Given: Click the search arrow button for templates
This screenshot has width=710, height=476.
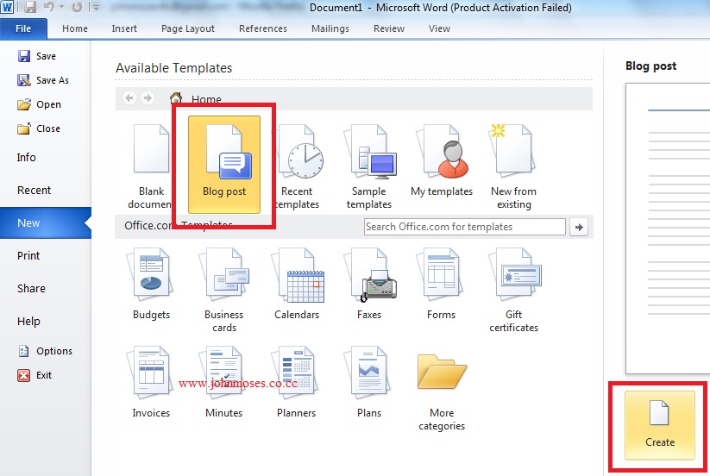Looking at the screenshot, I should pos(579,227).
